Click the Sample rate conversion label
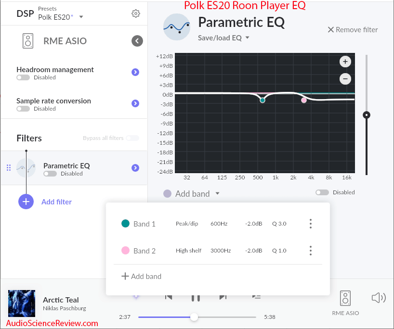 (54, 101)
